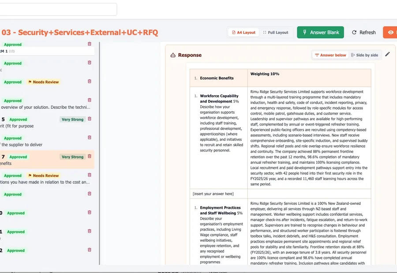Select row 5 'fit for purpose'
This screenshot has width=397, height=273.
click(47, 122)
